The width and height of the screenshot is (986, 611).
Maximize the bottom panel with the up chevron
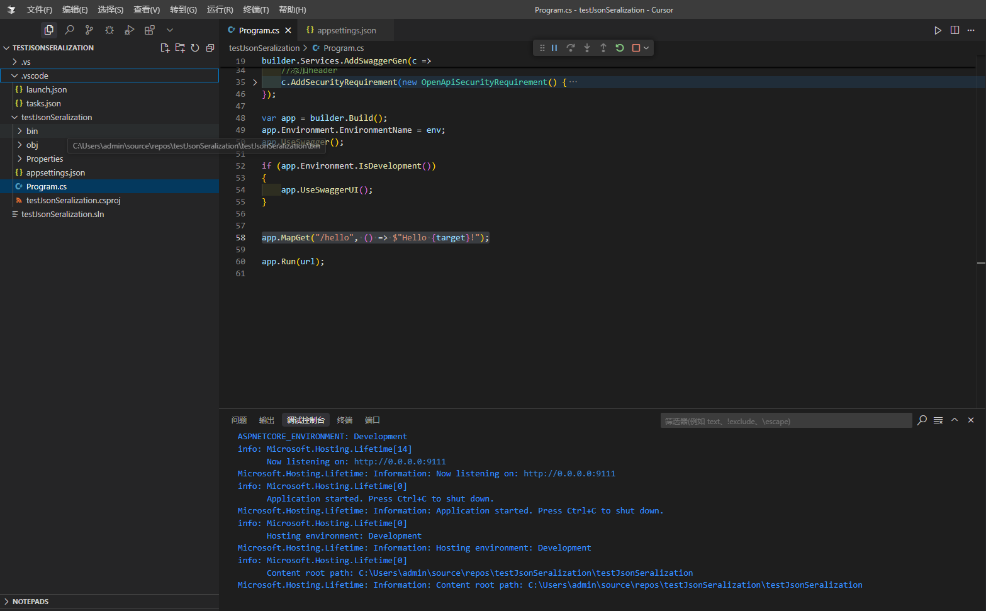pyautogui.click(x=955, y=420)
